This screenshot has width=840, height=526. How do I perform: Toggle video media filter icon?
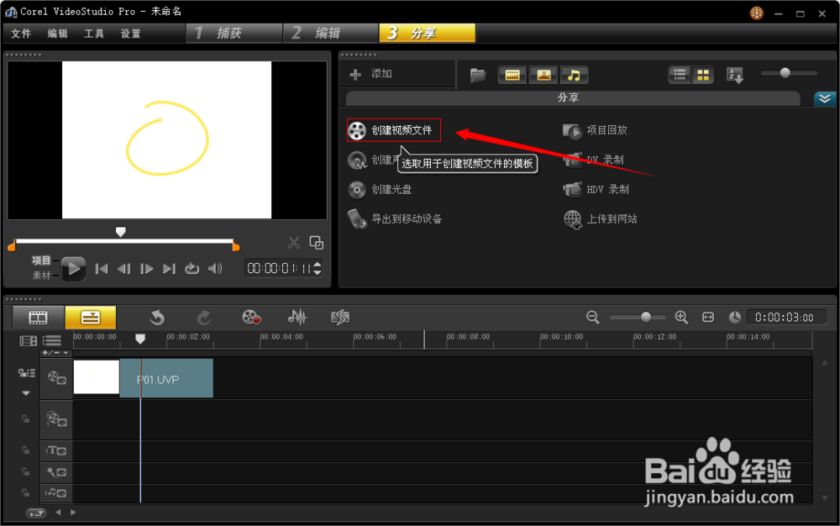[512, 75]
